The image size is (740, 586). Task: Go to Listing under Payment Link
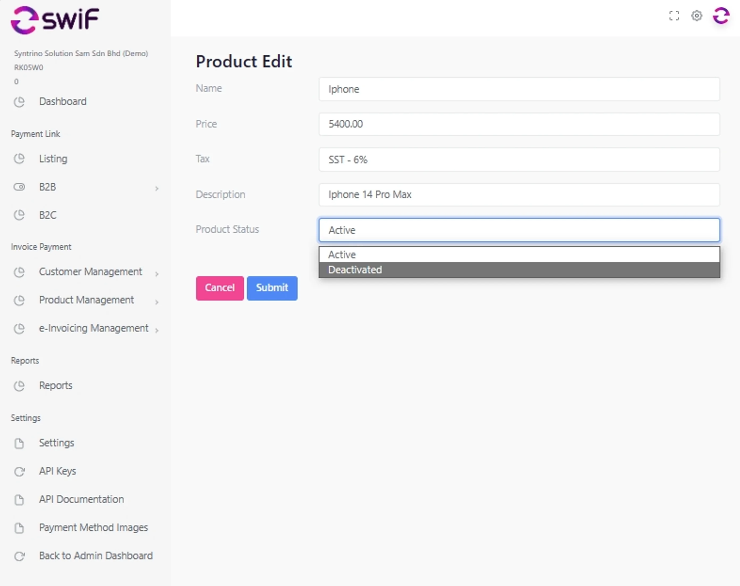[53, 159]
